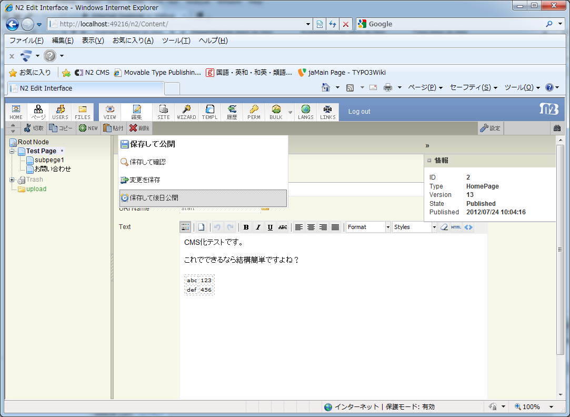
Task: Select お問い合わせ page in tree
Action: tap(53, 169)
